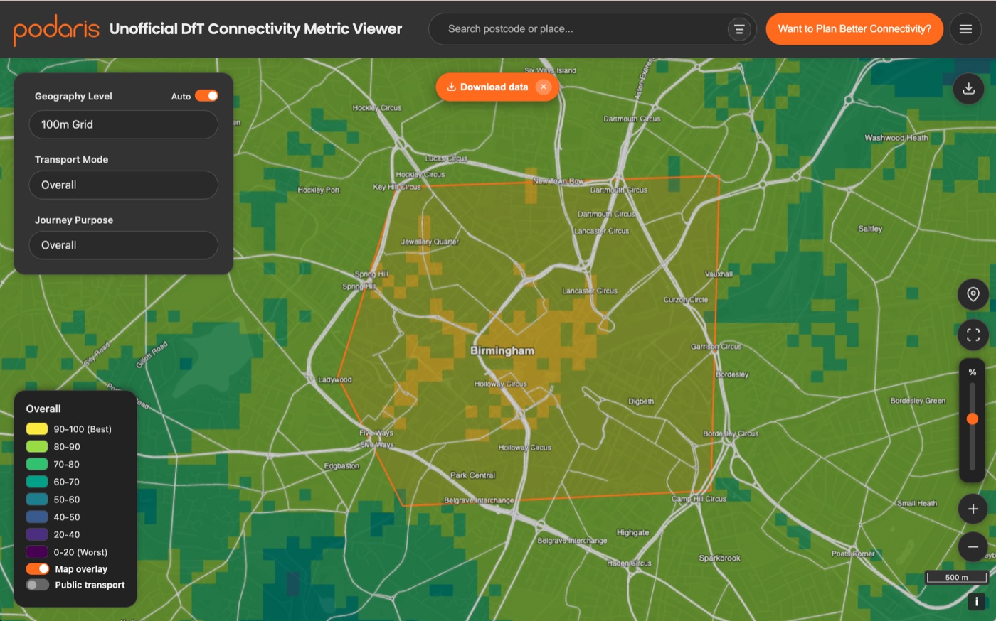Disable the Map overlay toggle
This screenshot has width=996, height=621.
[x=38, y=569]
